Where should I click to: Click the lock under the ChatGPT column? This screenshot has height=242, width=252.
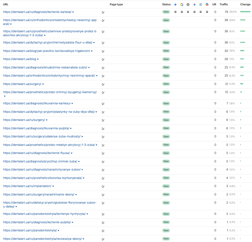tap(188, 11)
